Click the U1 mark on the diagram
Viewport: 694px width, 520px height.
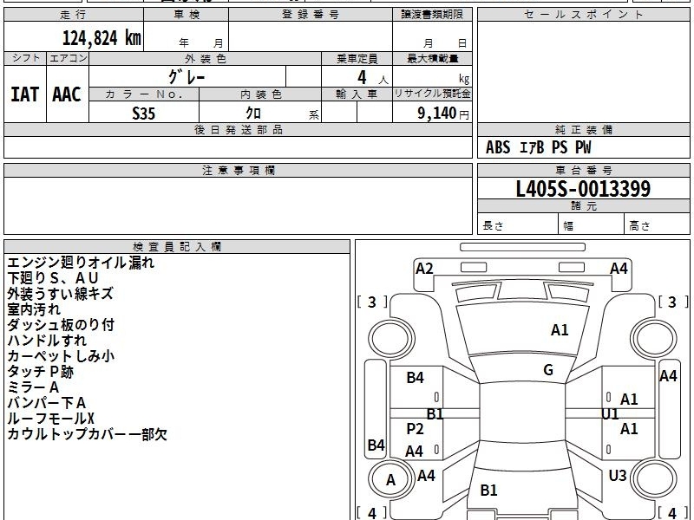(610, 414)
